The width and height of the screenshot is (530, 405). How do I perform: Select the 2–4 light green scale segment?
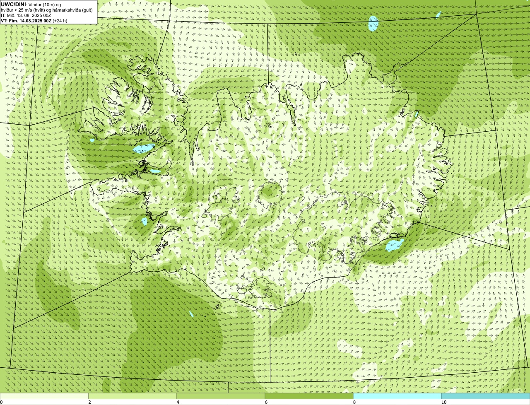click(x=132, y=396)
